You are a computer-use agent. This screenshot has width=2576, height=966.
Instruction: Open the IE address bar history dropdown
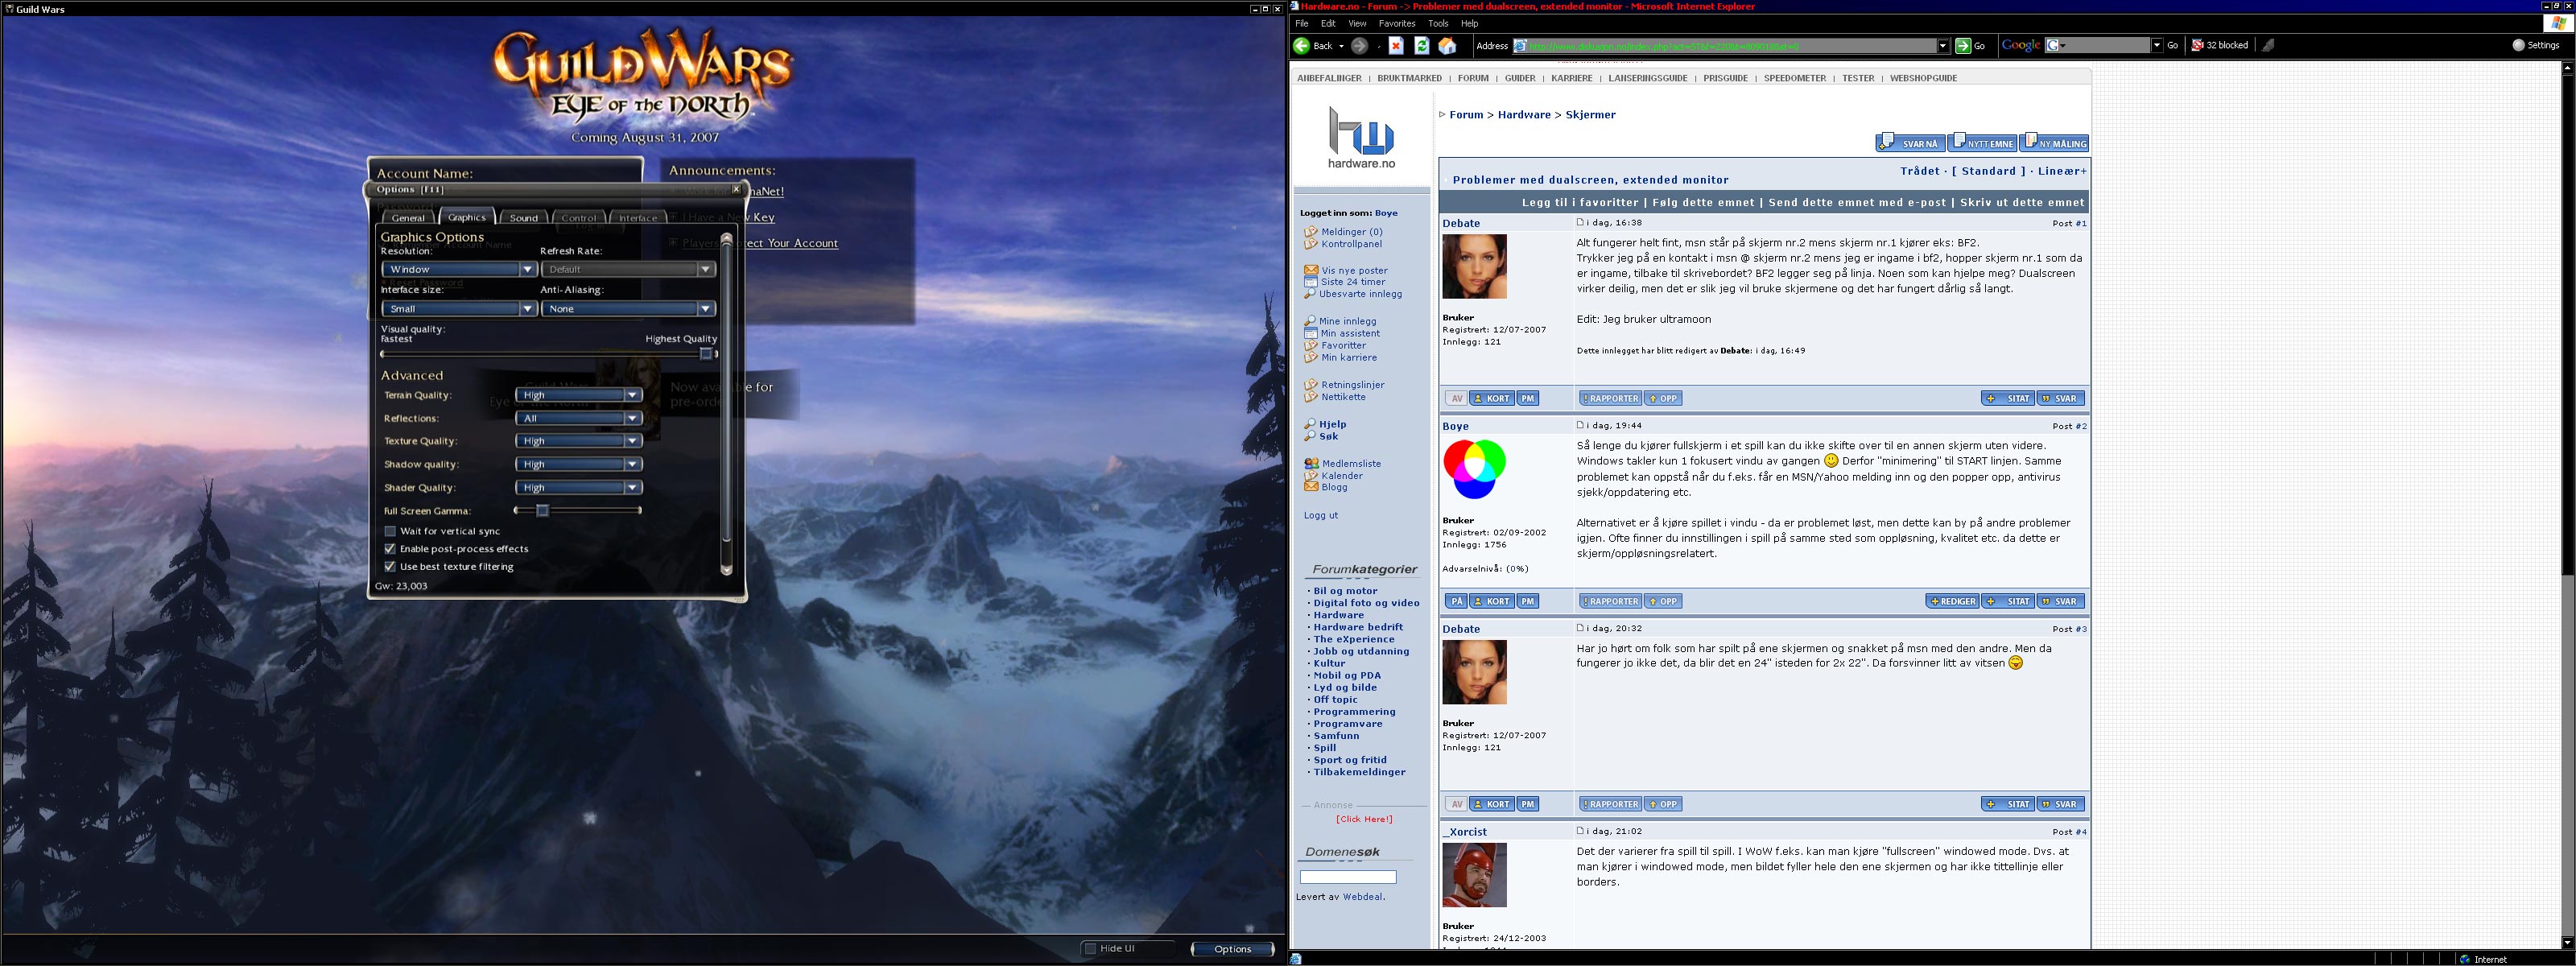pos(1943,46)
